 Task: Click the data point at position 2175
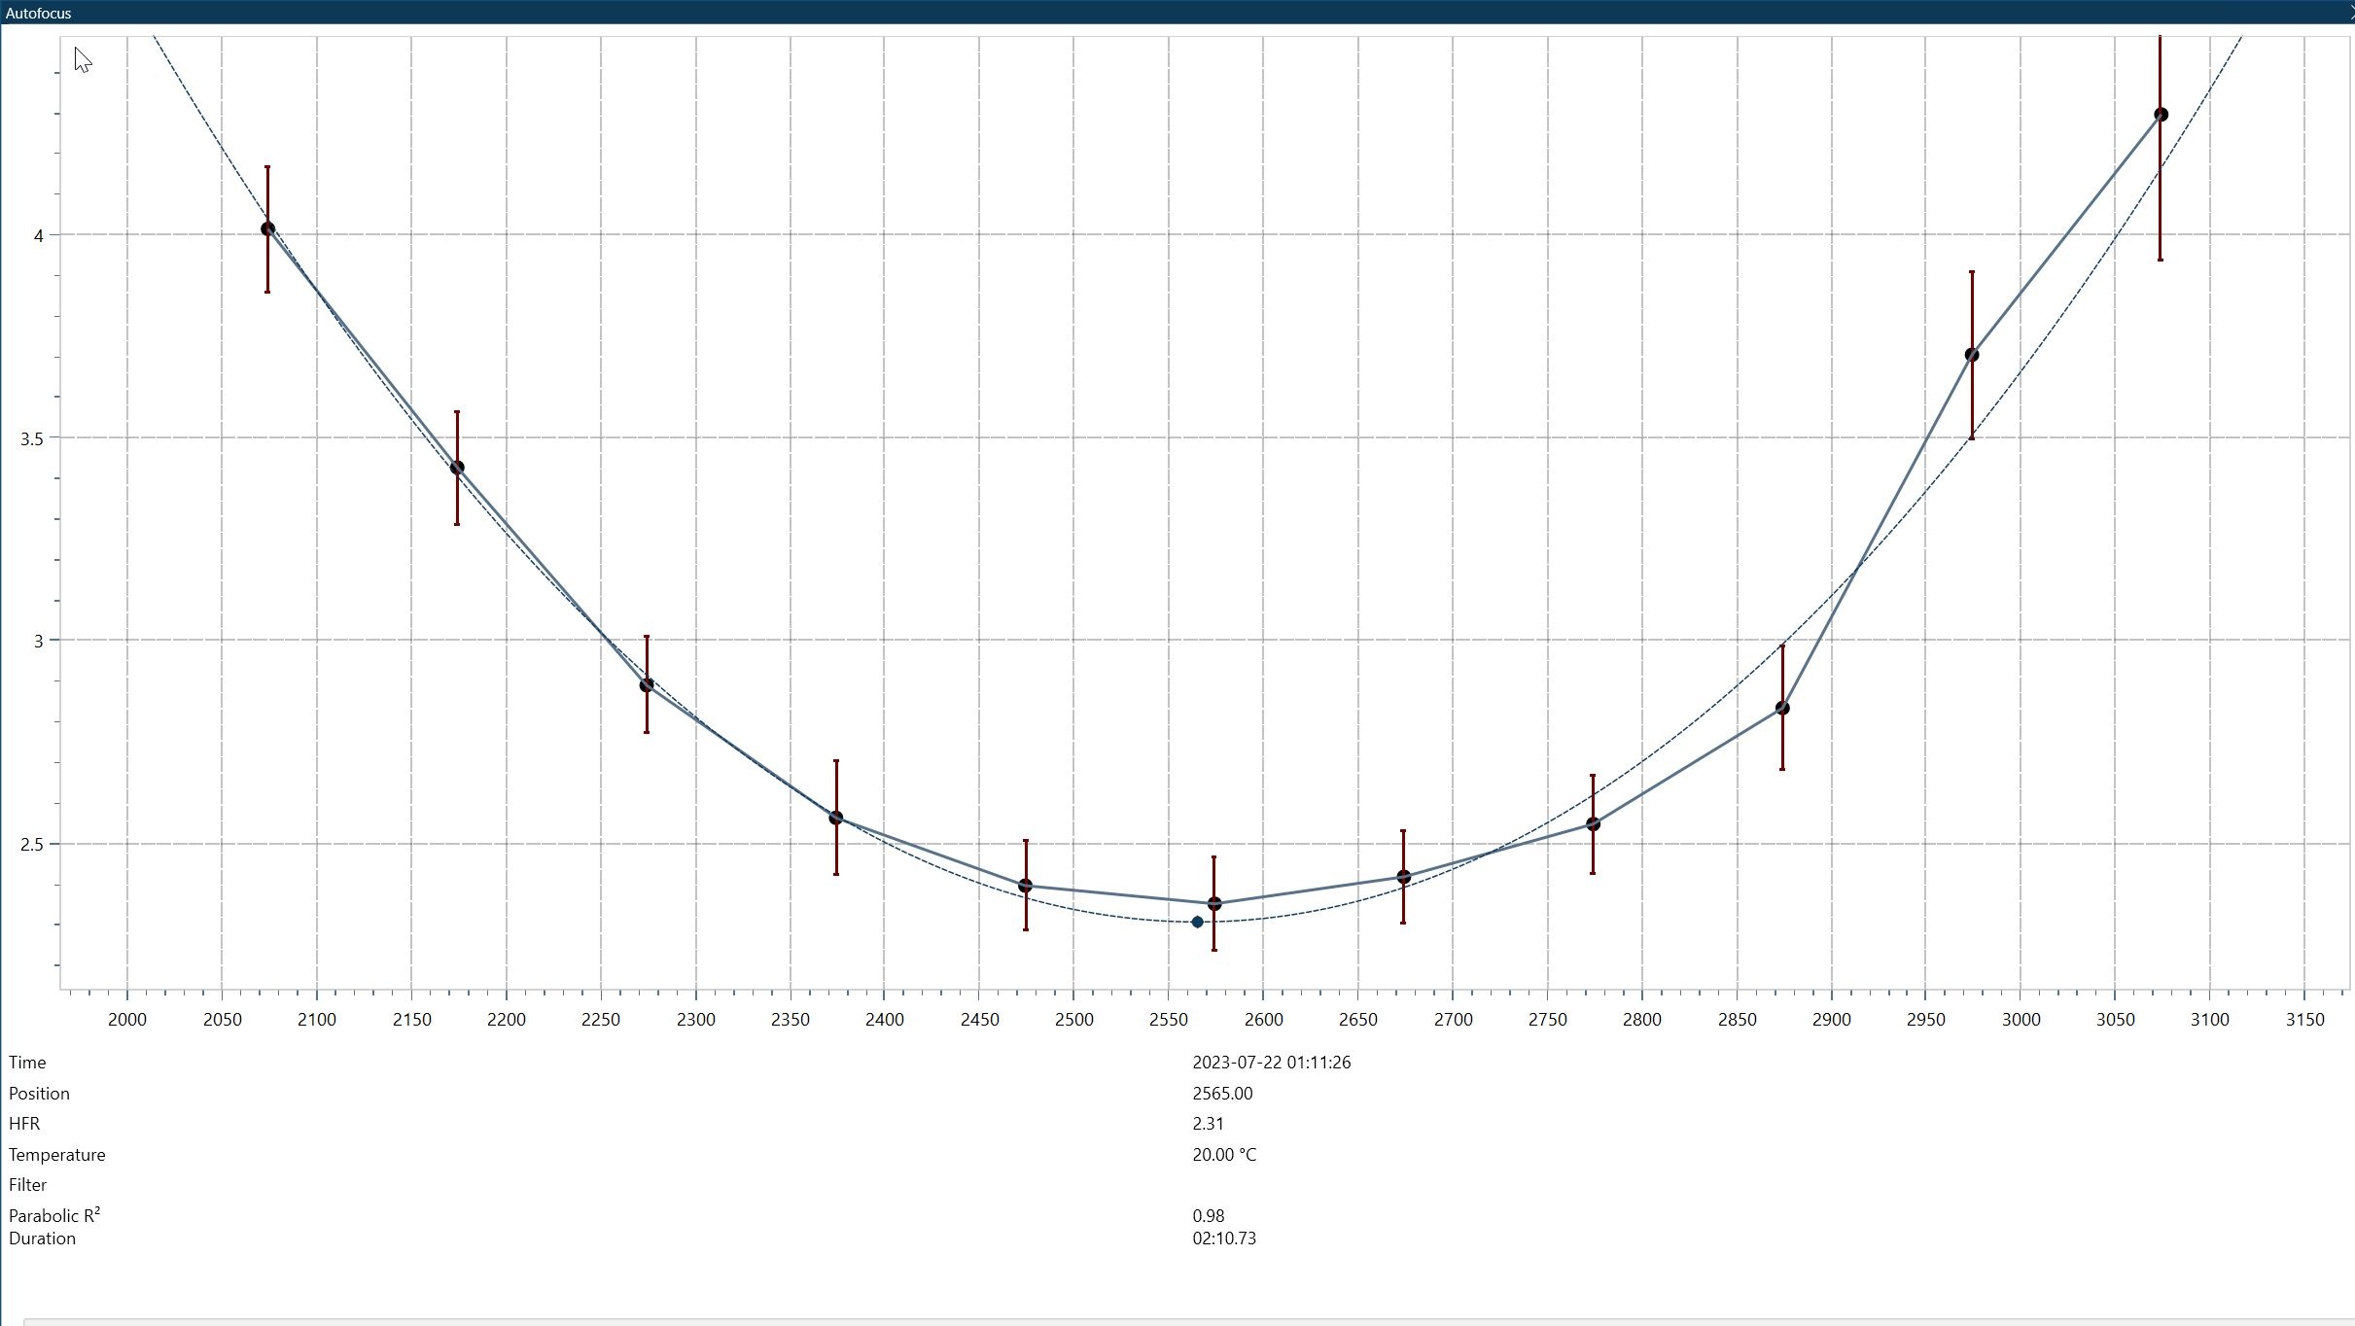[457, 468]
